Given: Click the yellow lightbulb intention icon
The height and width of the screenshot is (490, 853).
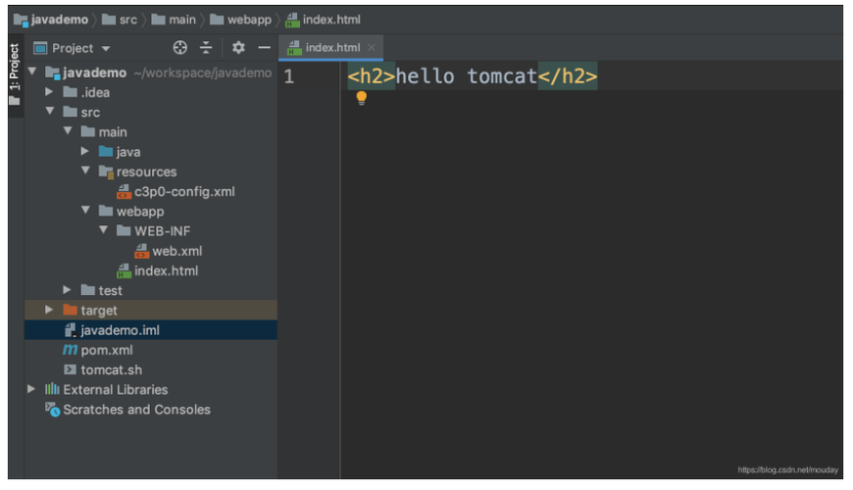Looking at the screenshot, I should [x=361, y=98].
